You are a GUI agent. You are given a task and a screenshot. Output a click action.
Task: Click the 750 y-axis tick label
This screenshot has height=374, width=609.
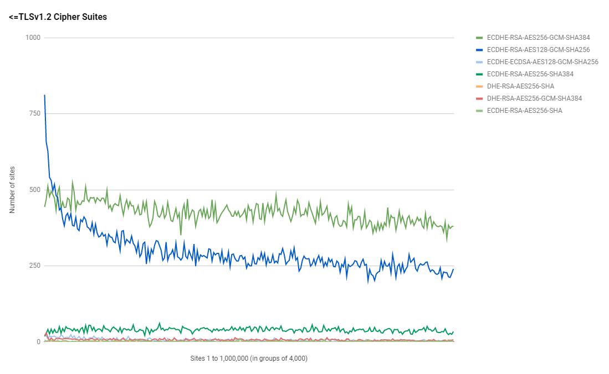click(x=35, y=113)
